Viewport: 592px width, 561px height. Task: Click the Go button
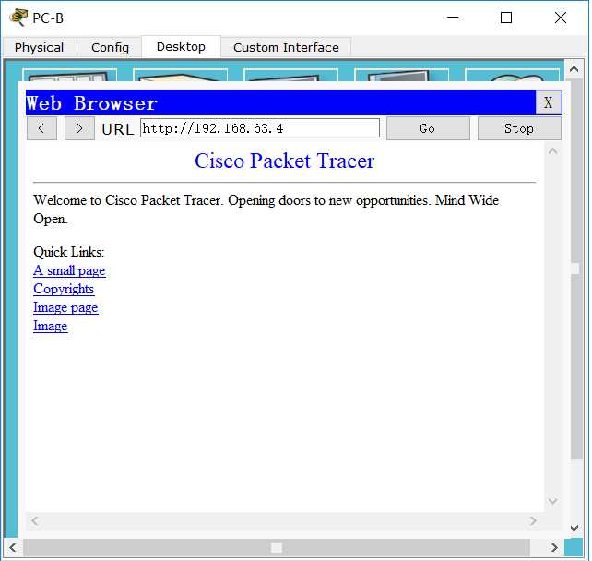428,128
